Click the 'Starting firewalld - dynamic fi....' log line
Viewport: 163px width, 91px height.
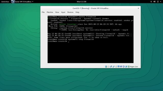(90, 34)
